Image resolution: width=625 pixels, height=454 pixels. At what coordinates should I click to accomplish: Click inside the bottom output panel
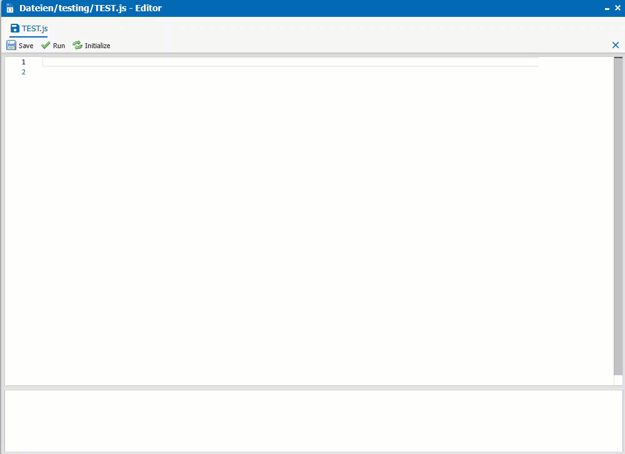click(313, 420)
